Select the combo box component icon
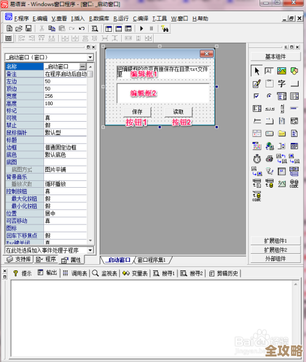Viewport: 306px width, 362px height. (x=282, y=96)
